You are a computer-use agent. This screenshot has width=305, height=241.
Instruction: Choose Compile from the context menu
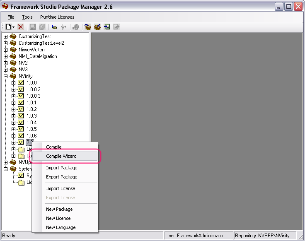pyautogui.click(x=65, y=147)
